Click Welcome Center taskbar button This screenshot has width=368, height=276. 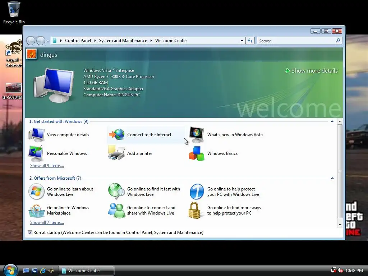[86, 271]
